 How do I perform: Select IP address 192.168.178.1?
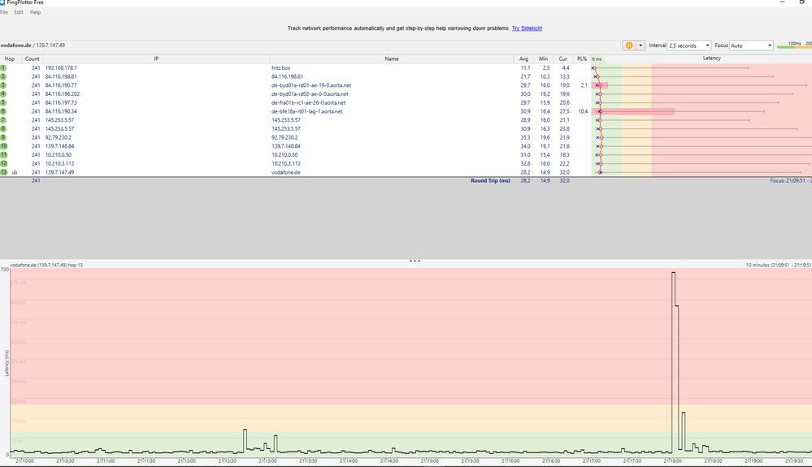[x=61, y=67]
